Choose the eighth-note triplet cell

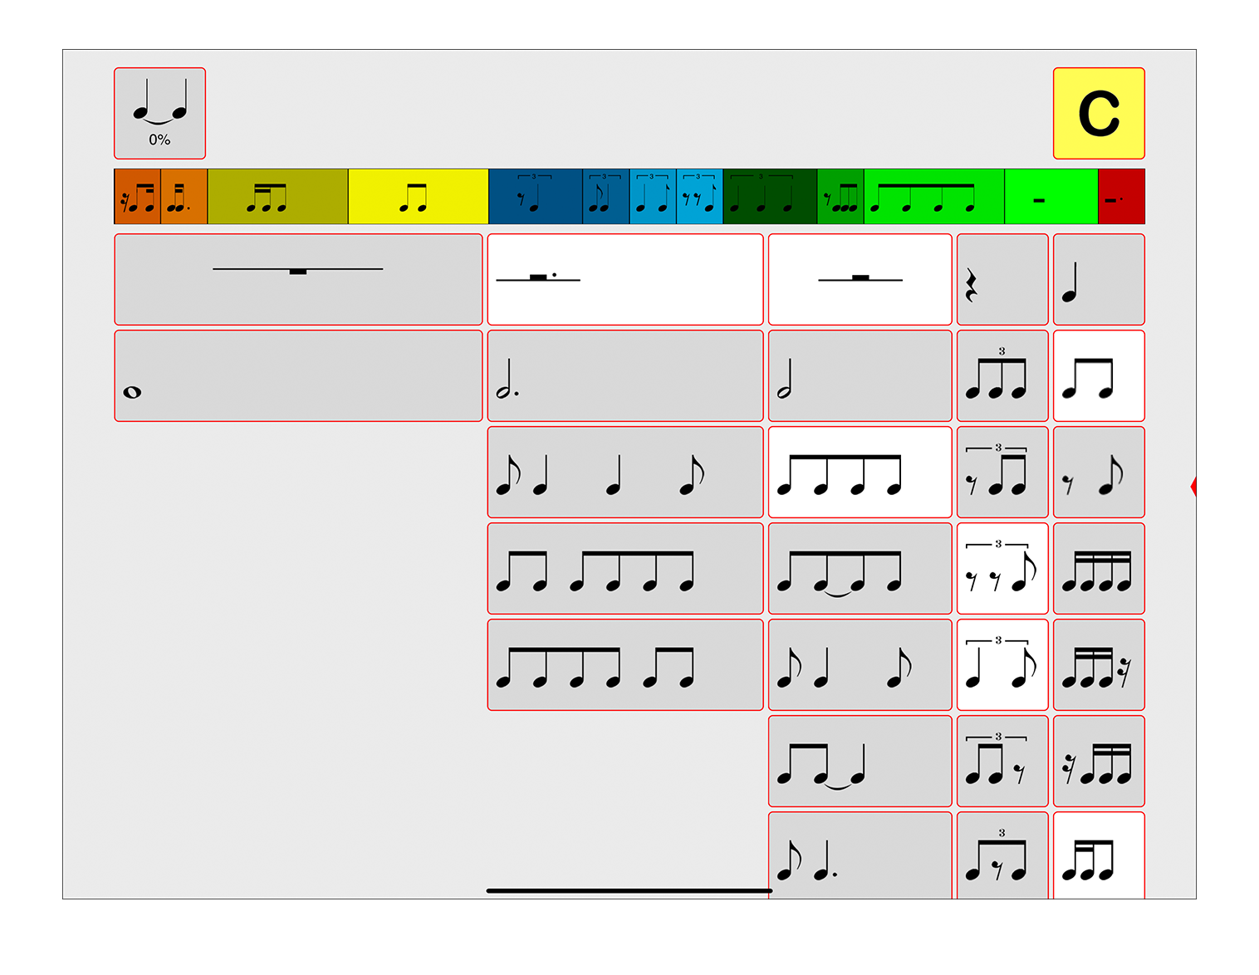pyautogui.click(x=1002, y=375)
